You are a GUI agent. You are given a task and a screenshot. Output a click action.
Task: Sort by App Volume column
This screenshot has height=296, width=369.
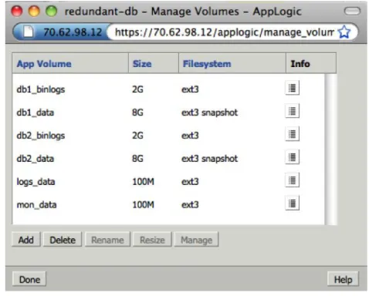(70, 63)
